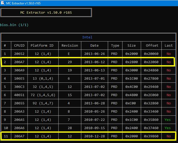Select CPUID cell '206A3'
Image resolution: width=178 pixels, height=143 pixels.
click(x=19, y=112)
